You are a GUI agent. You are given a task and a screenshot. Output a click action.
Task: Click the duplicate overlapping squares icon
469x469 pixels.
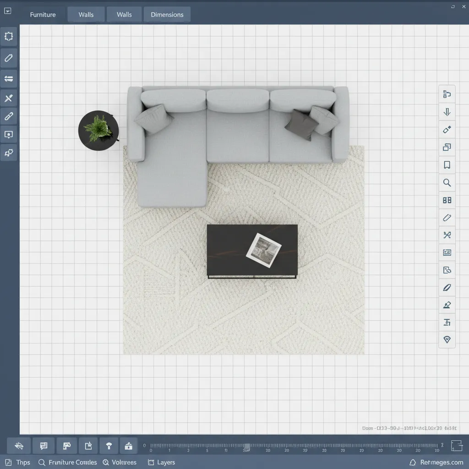click(447, 147)
